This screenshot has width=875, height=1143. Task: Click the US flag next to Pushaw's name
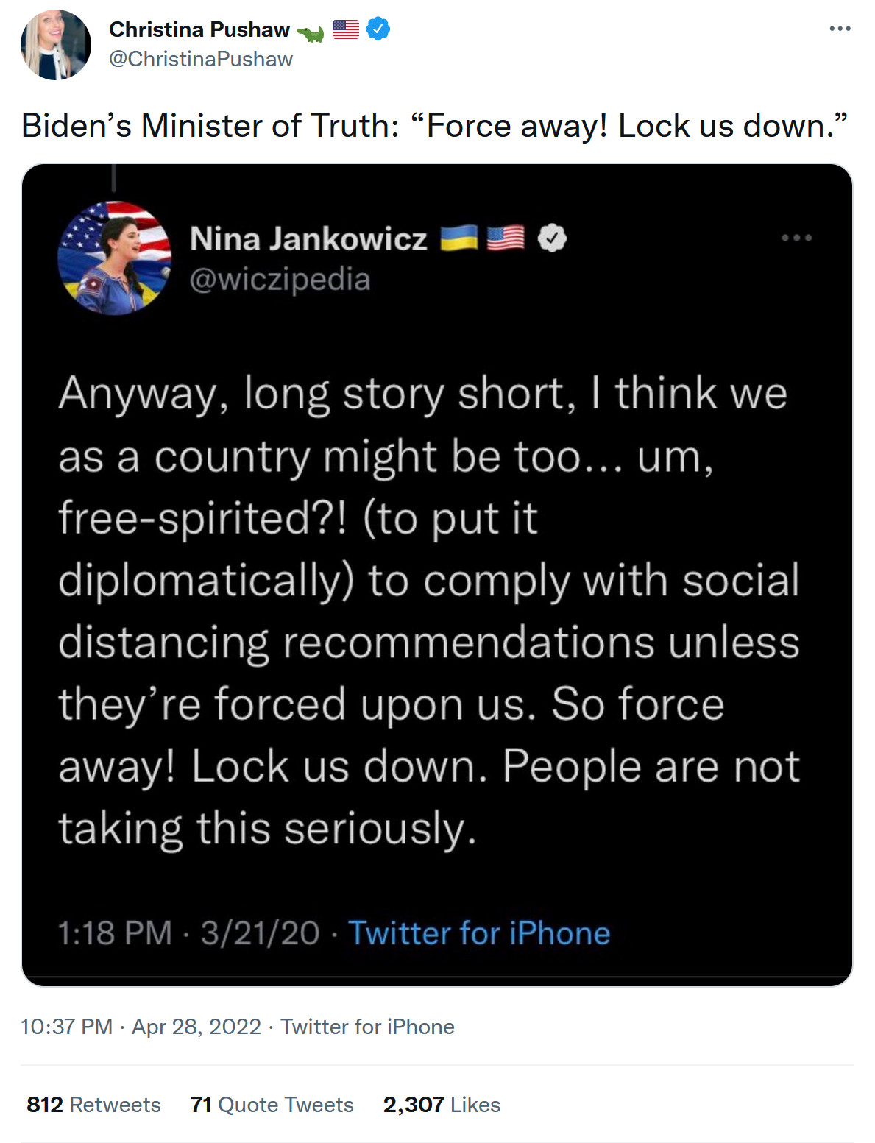(x=346, y=29)
